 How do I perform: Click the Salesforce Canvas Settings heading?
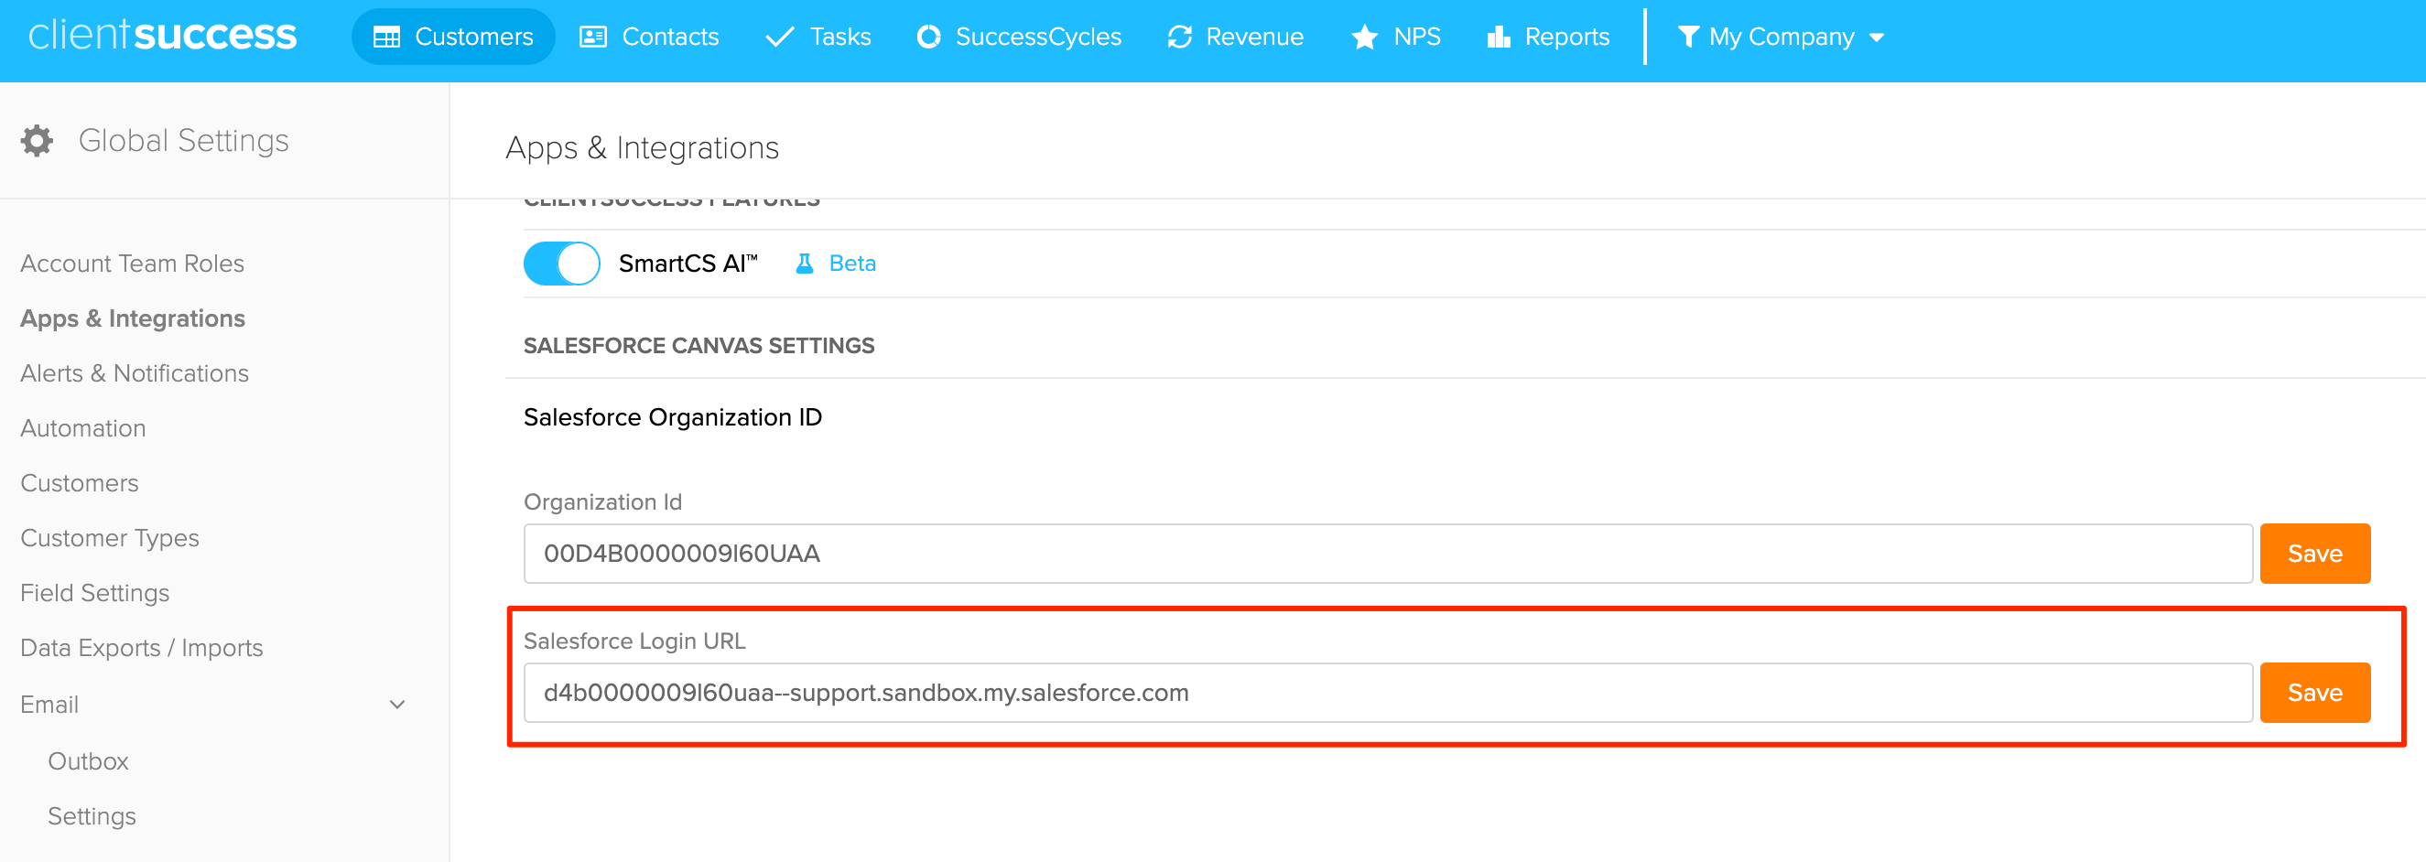[x=699, y=345]
